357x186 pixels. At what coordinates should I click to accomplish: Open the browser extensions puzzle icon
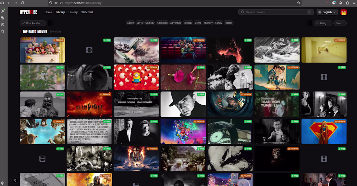click(x=348, y=3)
